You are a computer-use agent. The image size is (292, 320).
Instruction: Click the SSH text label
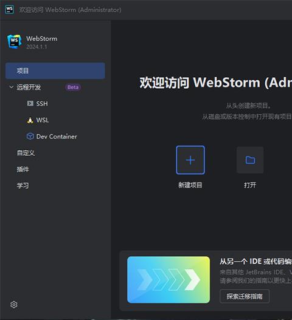point(42,103)
